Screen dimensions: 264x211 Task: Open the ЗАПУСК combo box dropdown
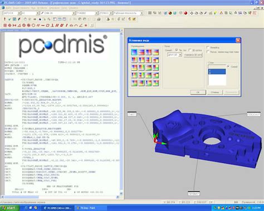coord(19,13)
